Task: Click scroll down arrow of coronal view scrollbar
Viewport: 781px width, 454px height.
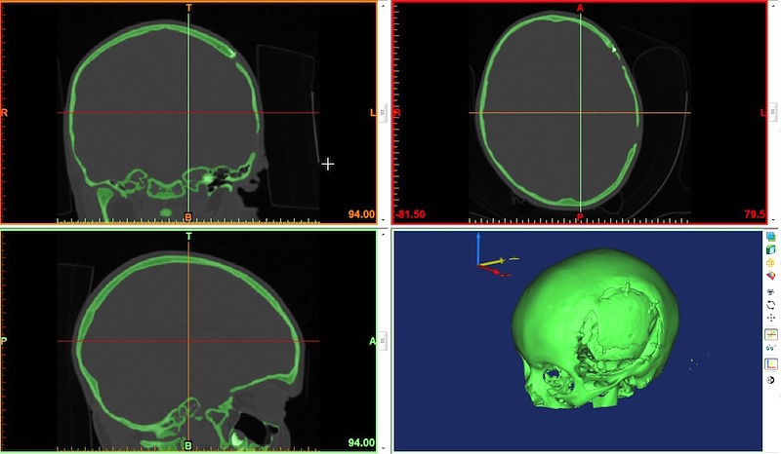Action: click(x=383, y=220)
